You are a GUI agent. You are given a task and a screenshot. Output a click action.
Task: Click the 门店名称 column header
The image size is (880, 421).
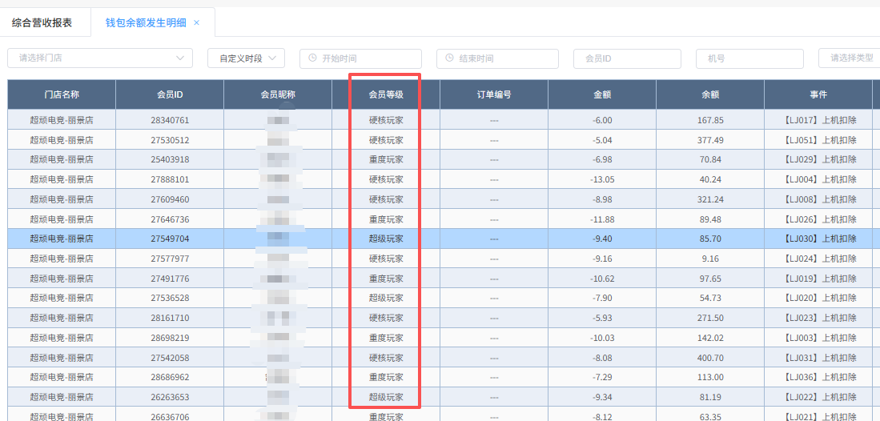62,94
